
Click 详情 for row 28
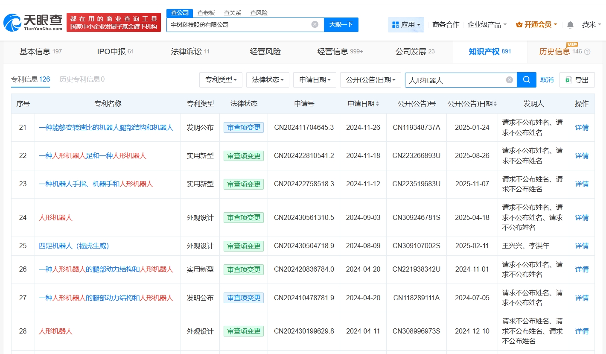click(582, 331)
